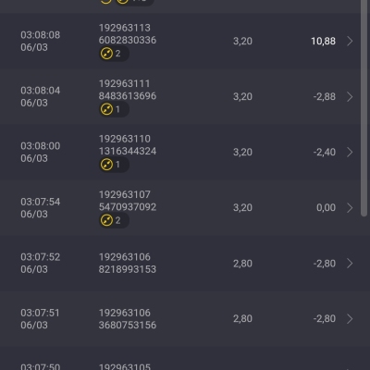Open the -2,40 result row arrow
The image size is (370, 370).
[350, 152]
